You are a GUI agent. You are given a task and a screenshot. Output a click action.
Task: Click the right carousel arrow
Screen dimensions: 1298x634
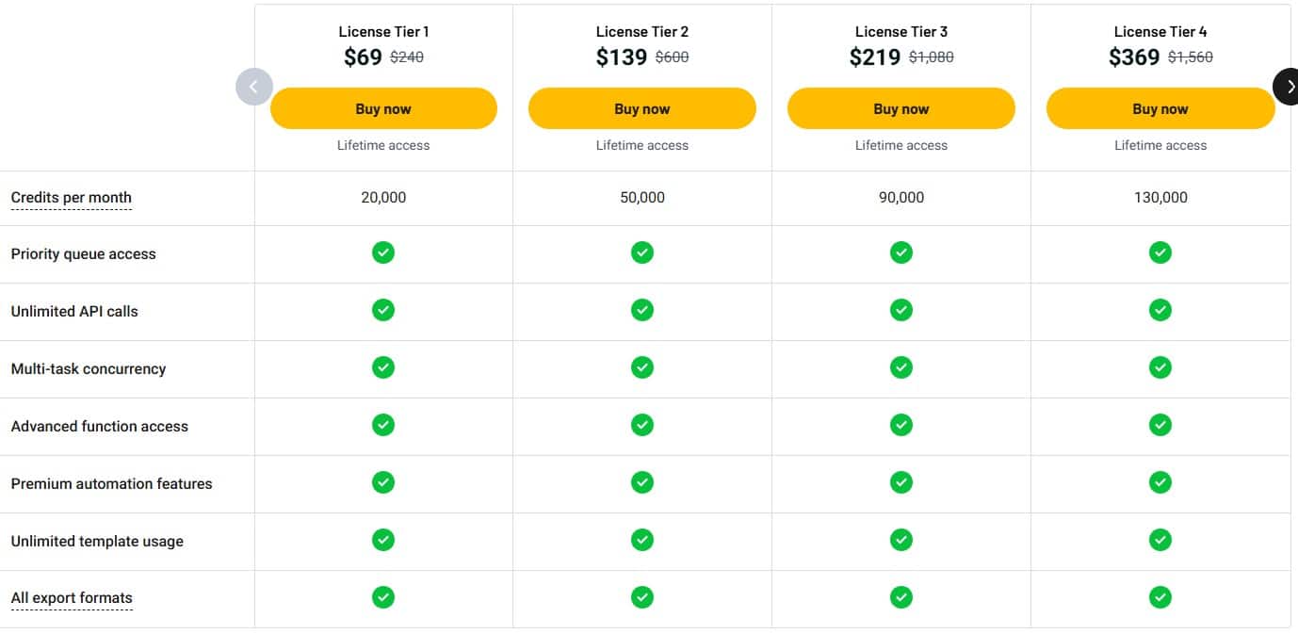click(x=1289, y=86)
